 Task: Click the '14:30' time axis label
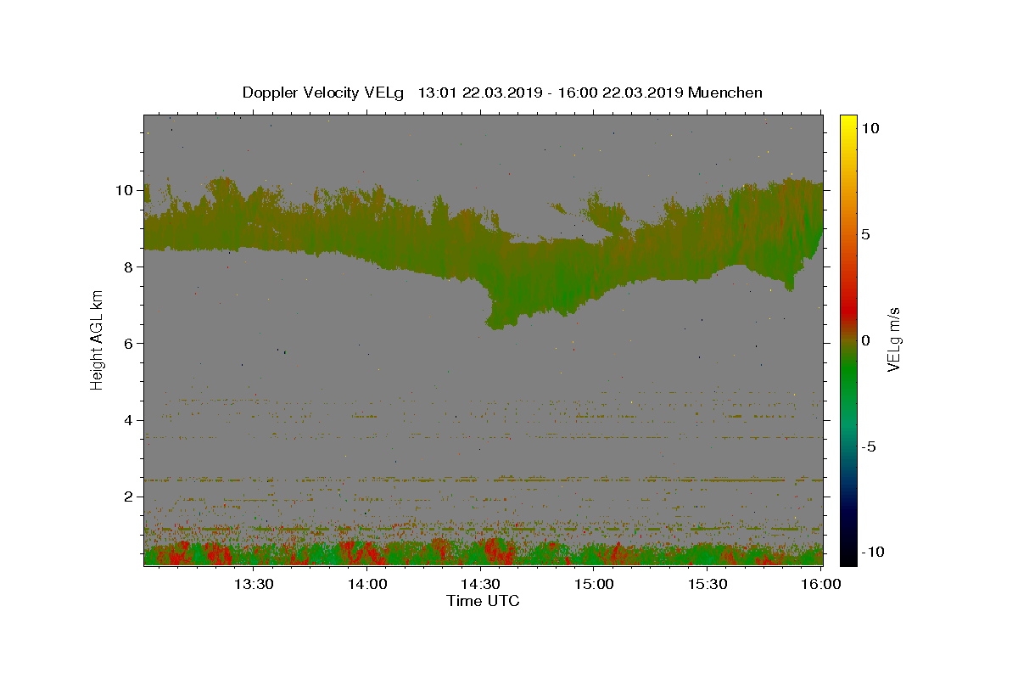[x=481, y=584]
